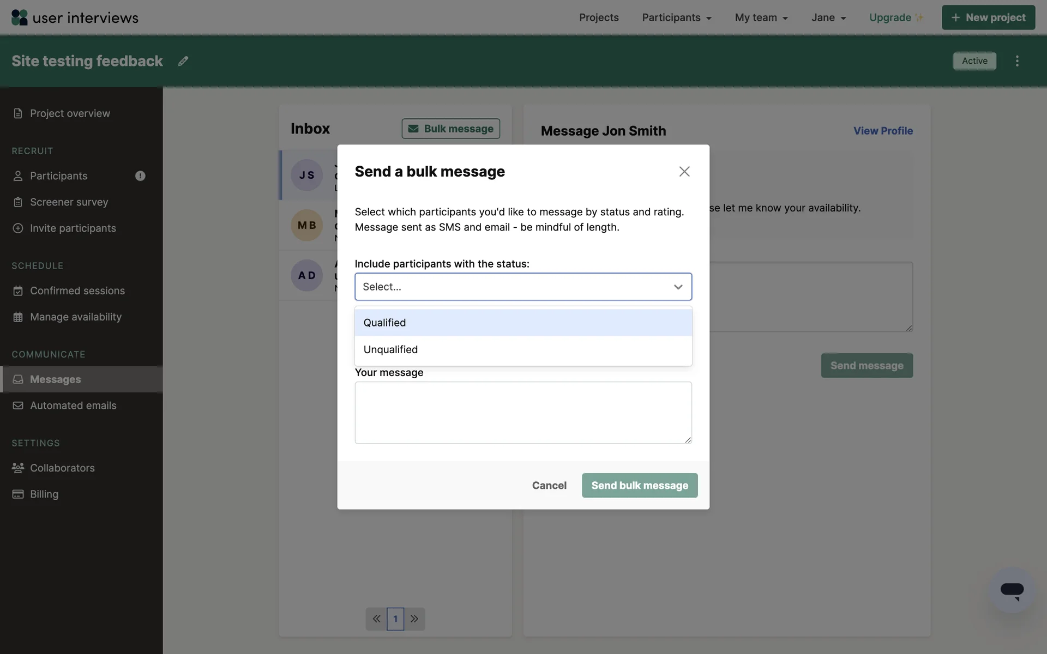1047x654 pixels.
Task: Open the three-dot project options menu
Action: (x=1017, y=61)
